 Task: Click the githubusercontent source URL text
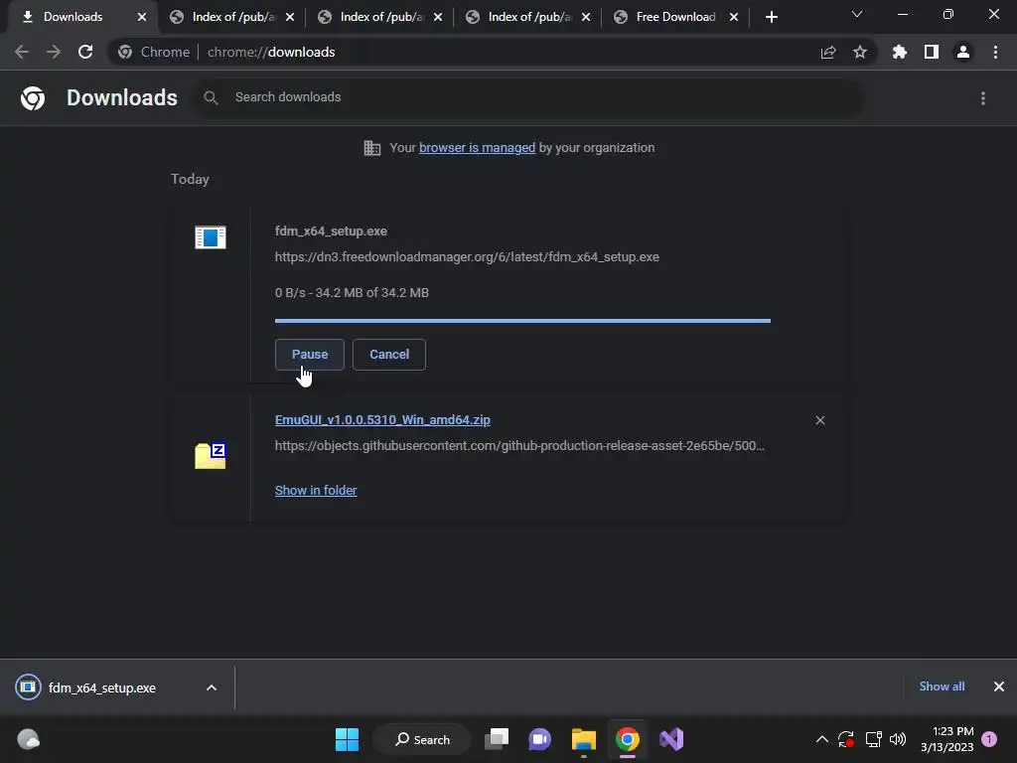[519, 446]
